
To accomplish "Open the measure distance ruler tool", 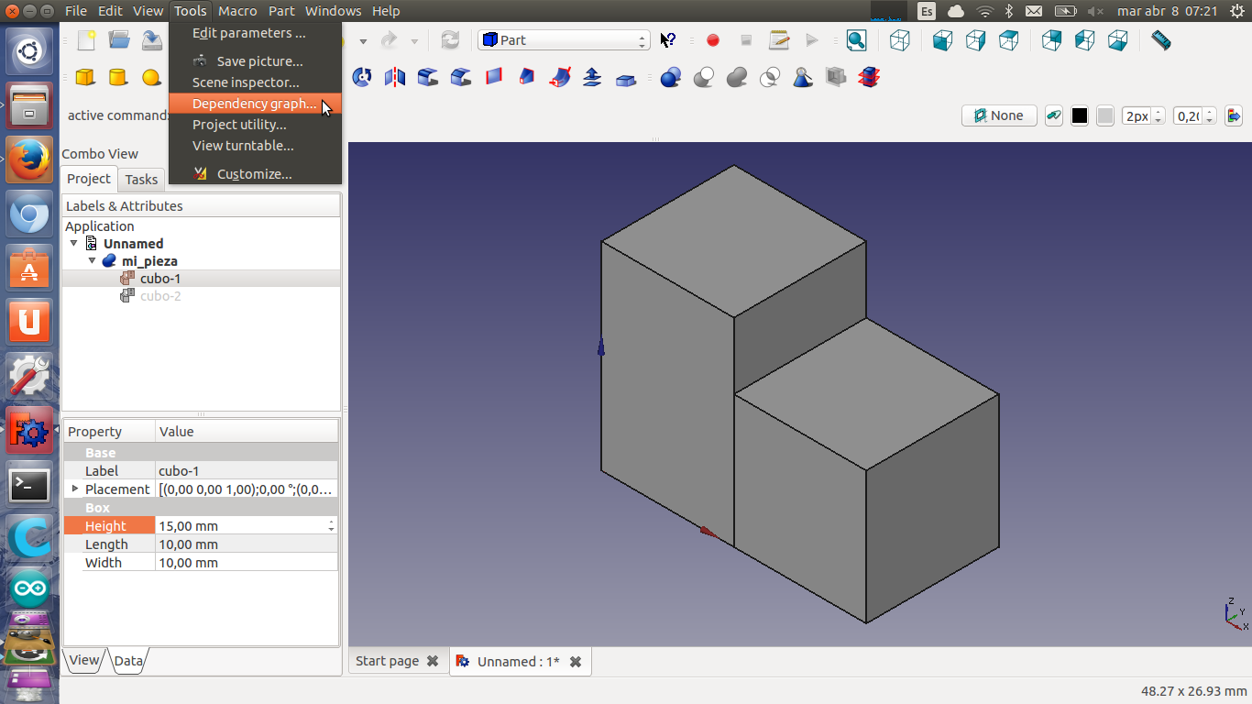I will click(1160, 40).
